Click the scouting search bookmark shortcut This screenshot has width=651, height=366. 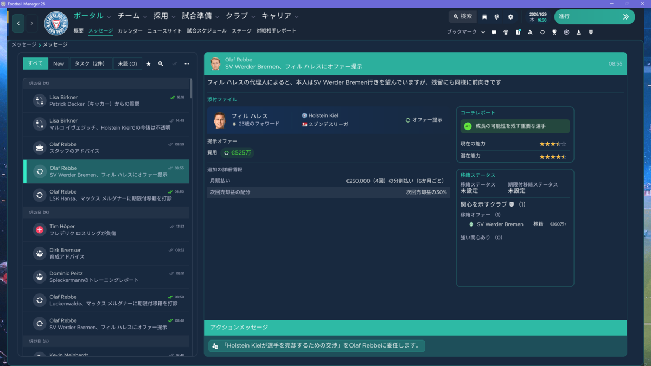[x=530, y=32]
